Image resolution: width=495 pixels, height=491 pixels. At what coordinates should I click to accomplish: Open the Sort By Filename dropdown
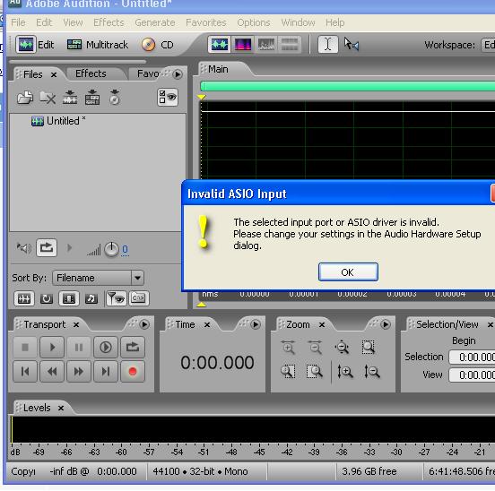(x=98, y=278)
